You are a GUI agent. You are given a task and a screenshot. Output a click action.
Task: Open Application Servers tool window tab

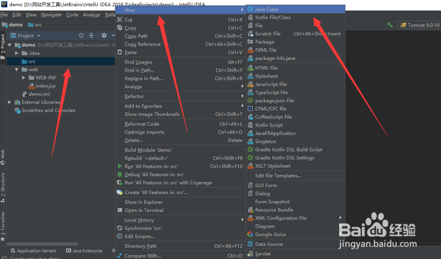(x=34, y=251)
